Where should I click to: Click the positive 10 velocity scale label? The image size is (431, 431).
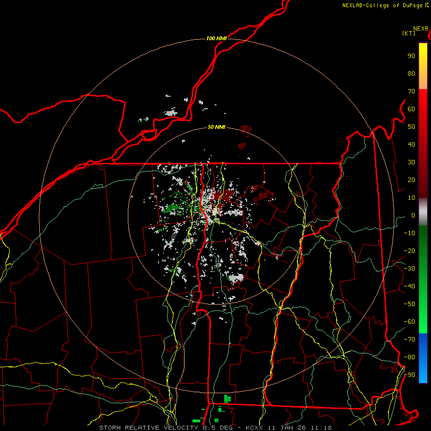click(x=411, y=198)
